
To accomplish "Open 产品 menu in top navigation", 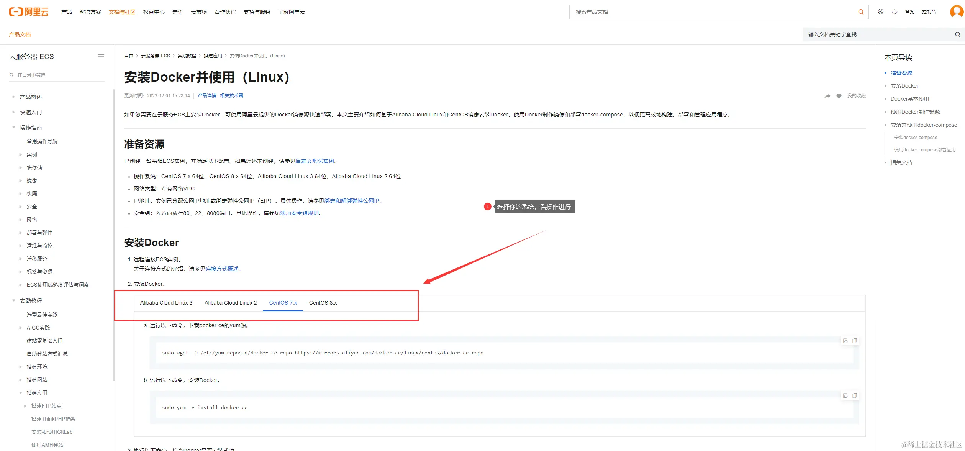I will pos(67,12).
